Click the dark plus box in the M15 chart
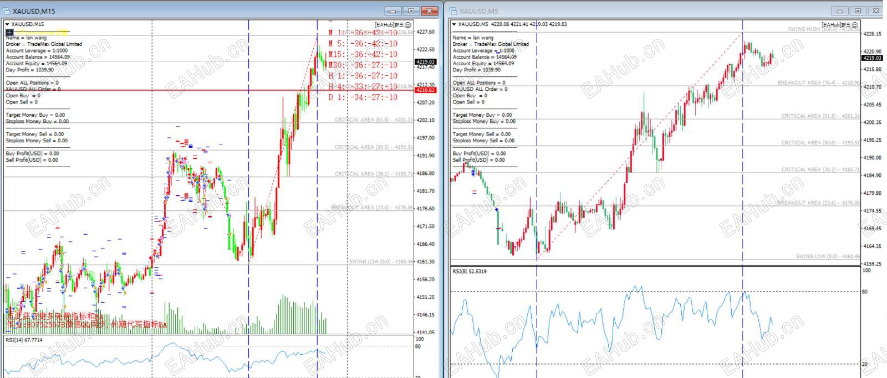 [9, 33]
